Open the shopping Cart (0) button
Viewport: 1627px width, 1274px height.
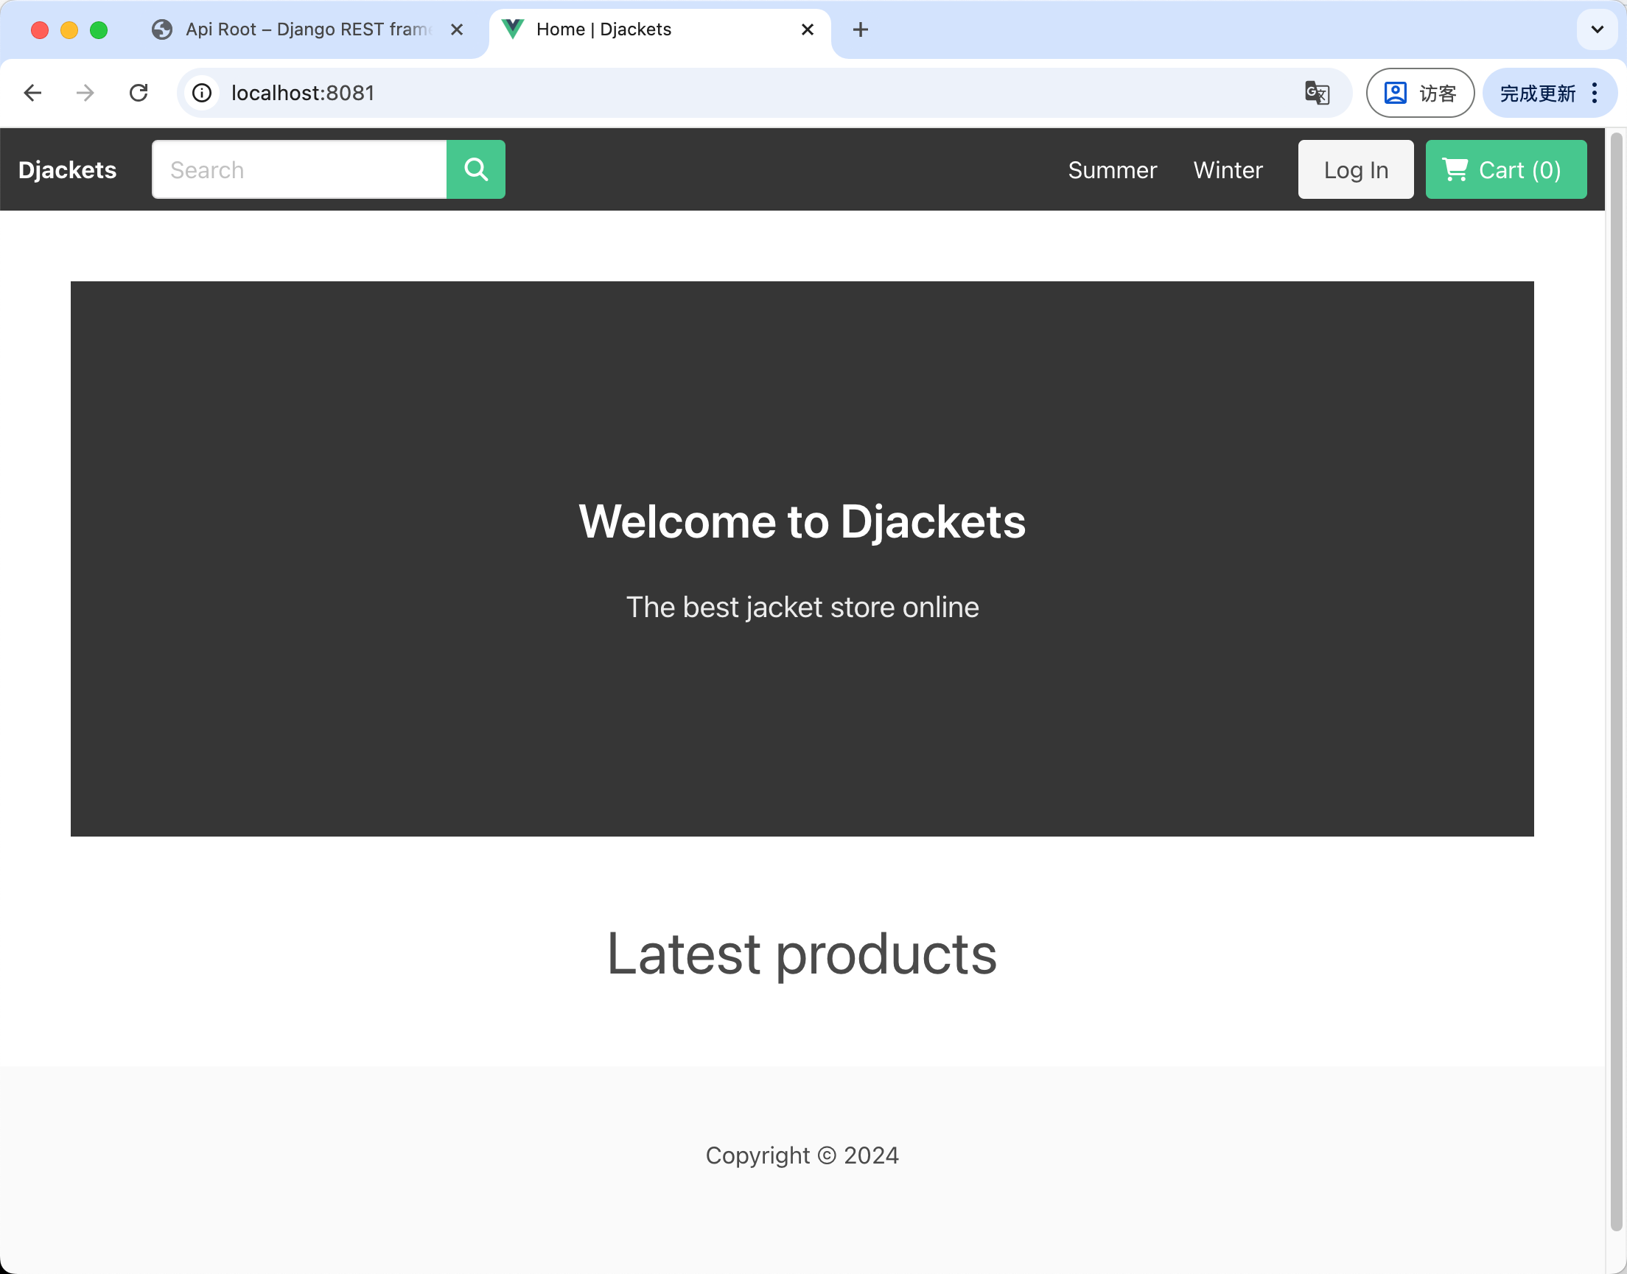(1505, 169)
